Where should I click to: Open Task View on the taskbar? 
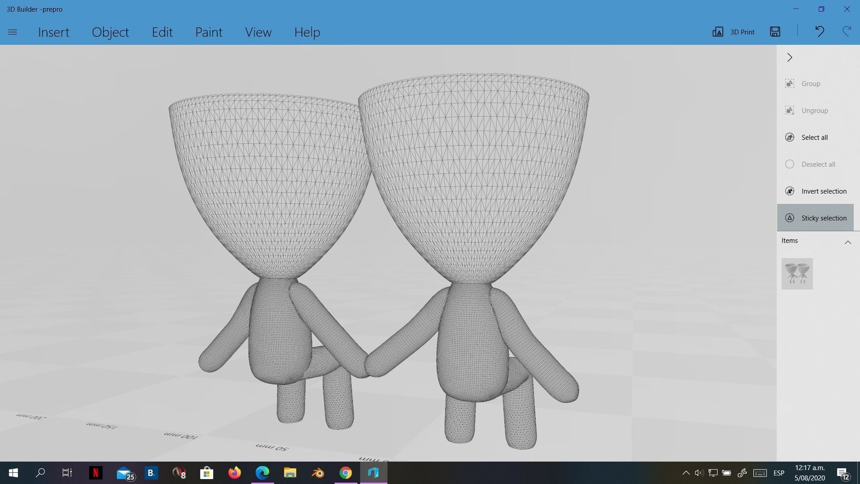[x=67, y=473]
